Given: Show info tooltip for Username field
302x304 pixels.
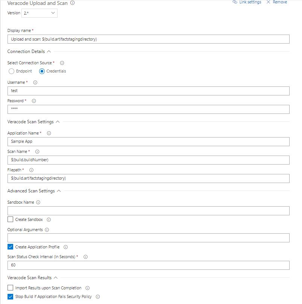Looking at the screenshot, I should click(35, 82).
